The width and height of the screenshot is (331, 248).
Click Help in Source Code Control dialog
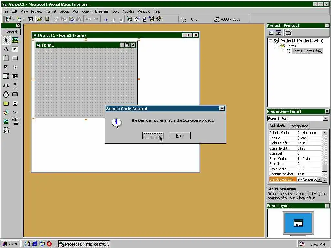(180, 136)
